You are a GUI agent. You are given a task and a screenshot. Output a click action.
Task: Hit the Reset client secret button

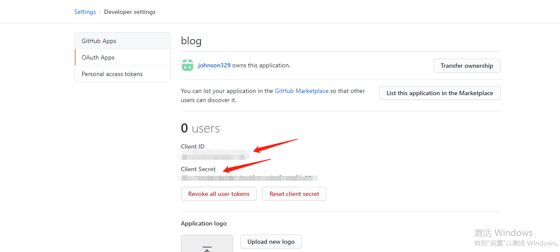[294, 194]
